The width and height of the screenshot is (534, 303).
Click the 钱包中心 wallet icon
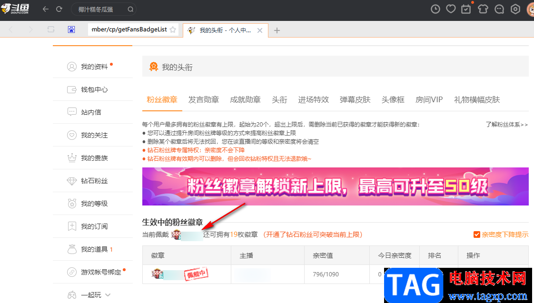pyautogui.click(x=72, y=89)
